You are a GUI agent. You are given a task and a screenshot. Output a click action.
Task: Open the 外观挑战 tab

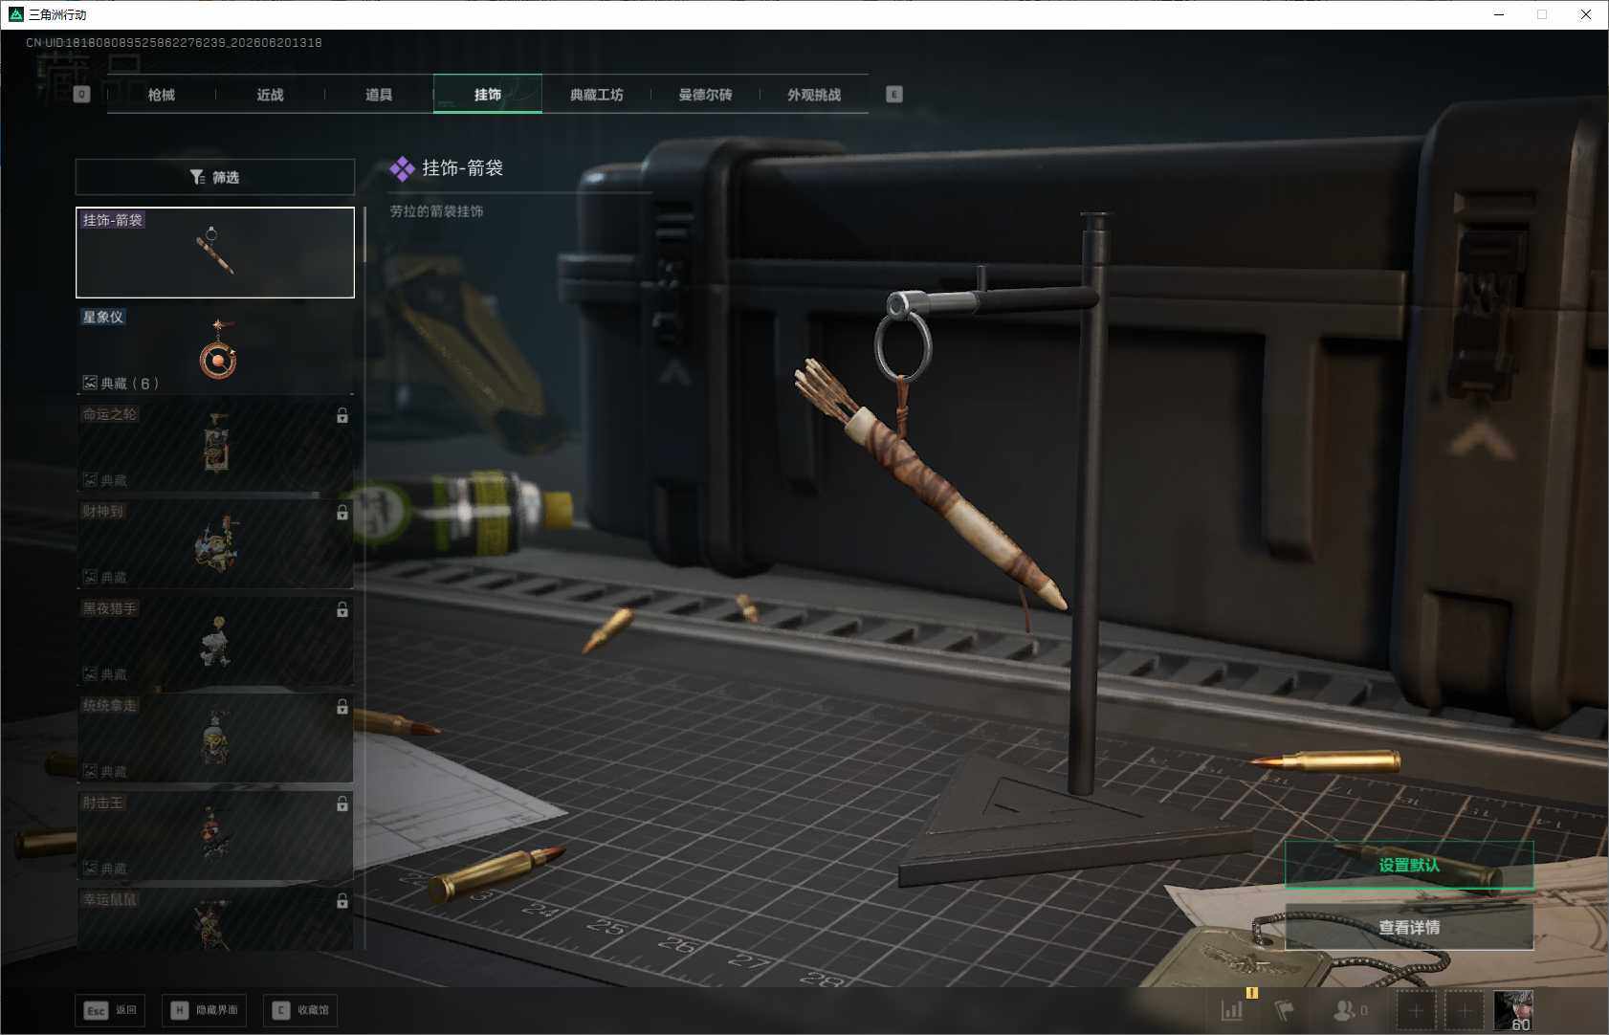(x=814, y=95)
